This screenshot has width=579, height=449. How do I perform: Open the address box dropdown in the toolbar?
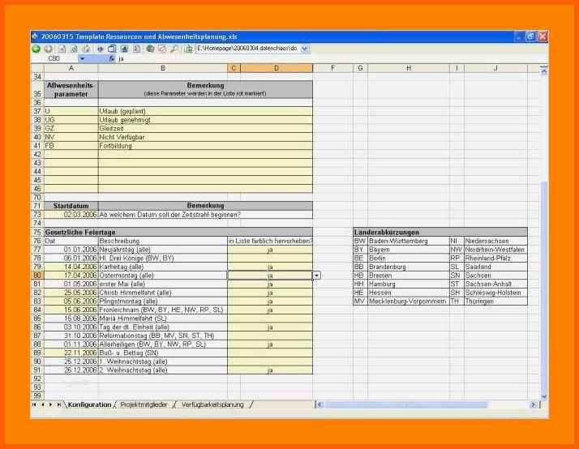pyautogui.click(x=304, y=49)
